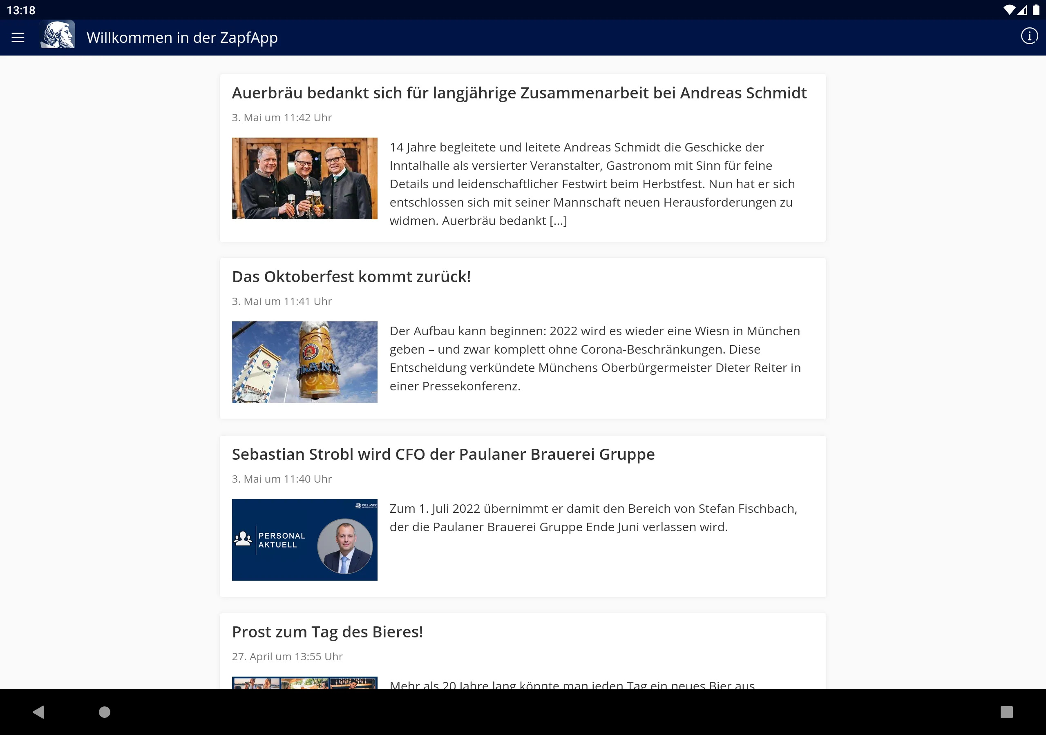Select the '3. Mai um 11:42 Uhr' timestamp

tap(282, 118)
